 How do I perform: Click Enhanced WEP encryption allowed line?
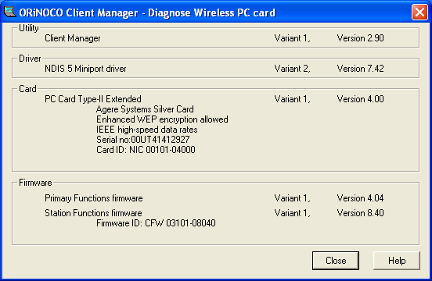162,119
